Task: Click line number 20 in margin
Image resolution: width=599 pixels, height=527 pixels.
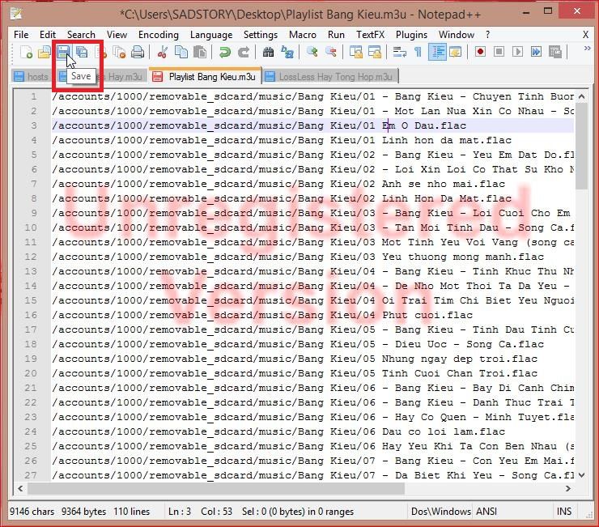Action: point(31,373)
